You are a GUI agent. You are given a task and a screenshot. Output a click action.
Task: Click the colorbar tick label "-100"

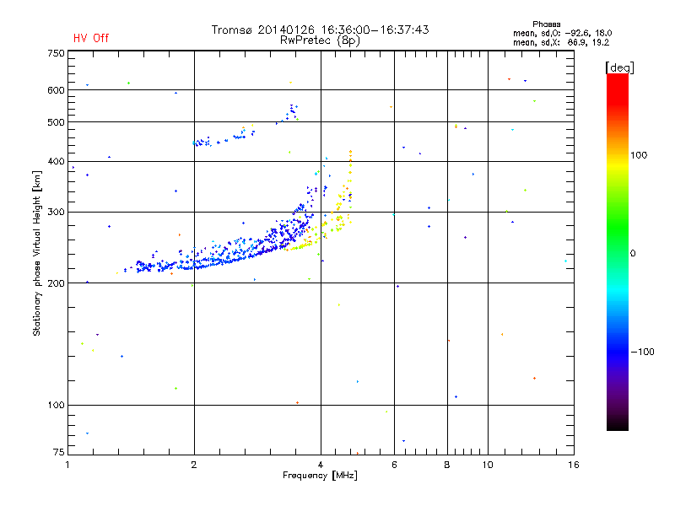pyautogui.click(x=642, y=352)
